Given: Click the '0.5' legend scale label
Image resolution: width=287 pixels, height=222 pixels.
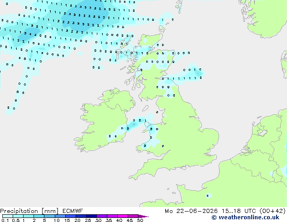Looking at the screenshot, I should [x=15, y=220].
